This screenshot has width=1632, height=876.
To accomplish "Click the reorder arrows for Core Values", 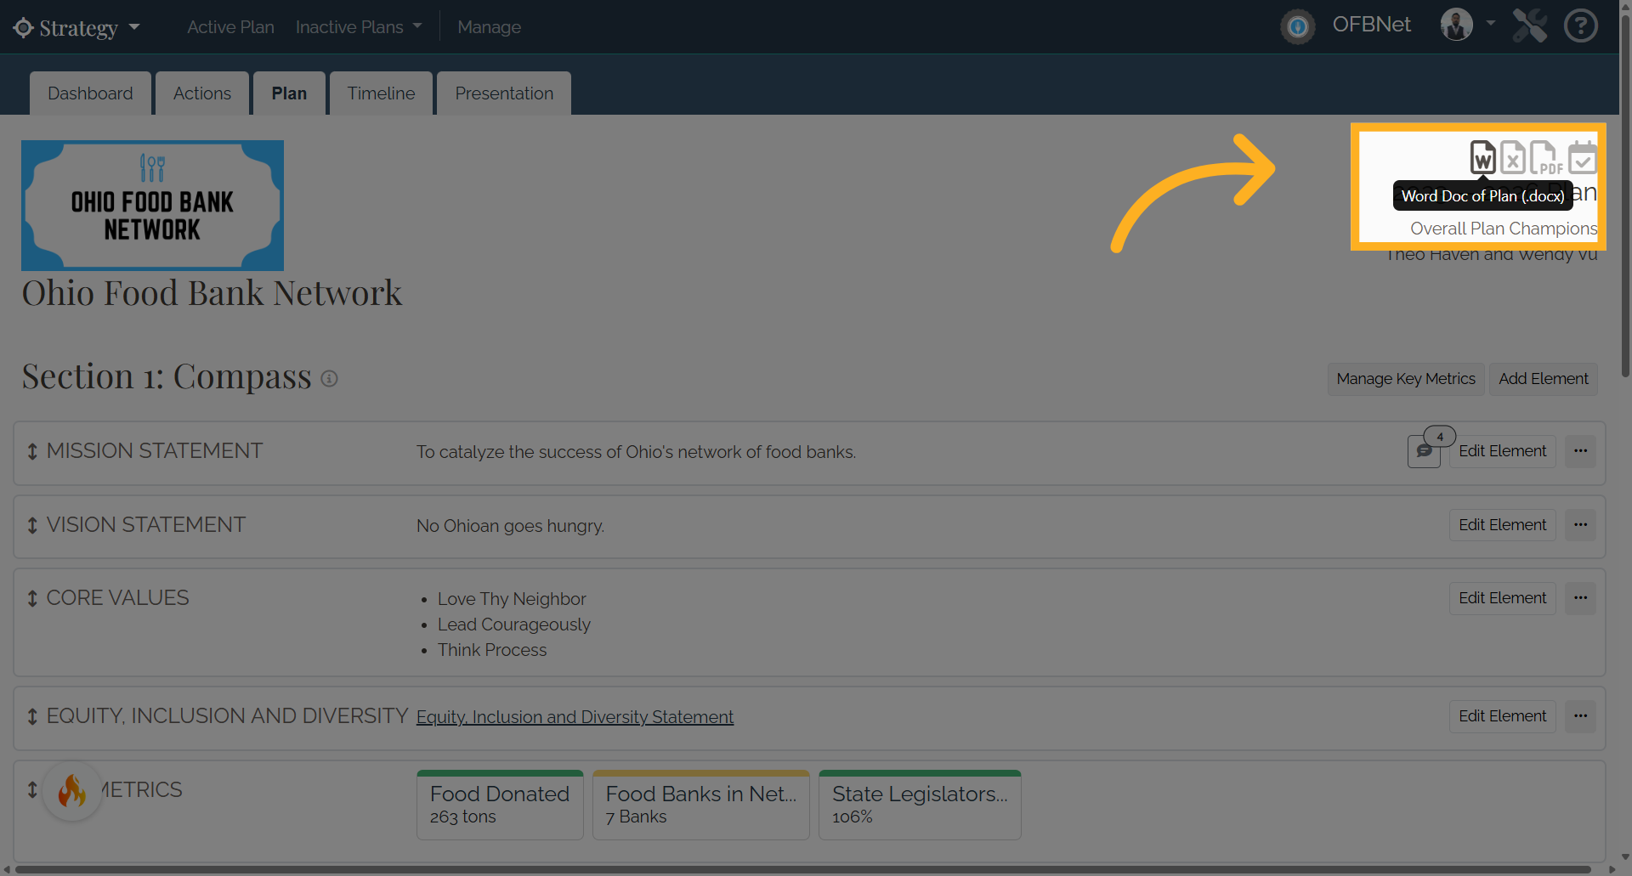I will (32, 598).
